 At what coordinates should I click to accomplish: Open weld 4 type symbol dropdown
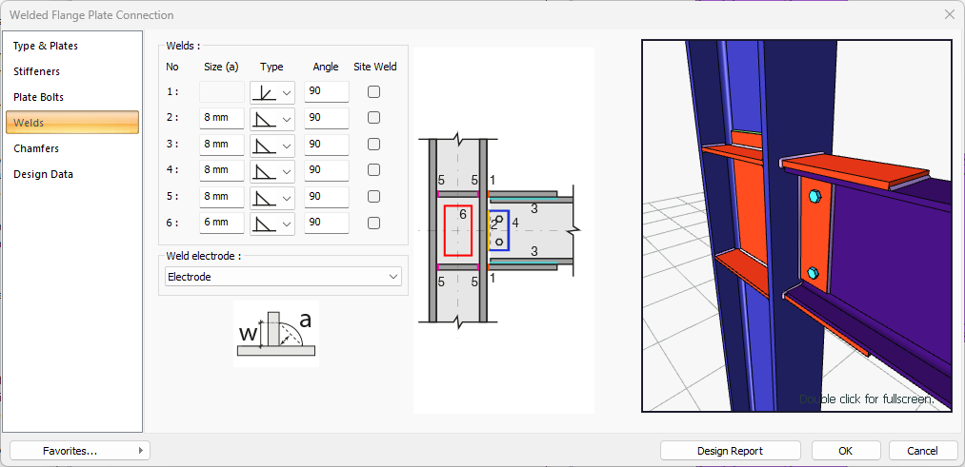coord(272,170)
